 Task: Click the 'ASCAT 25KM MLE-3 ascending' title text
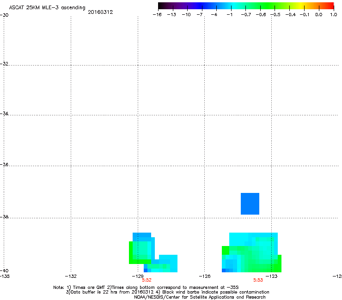tap(47, 7)
